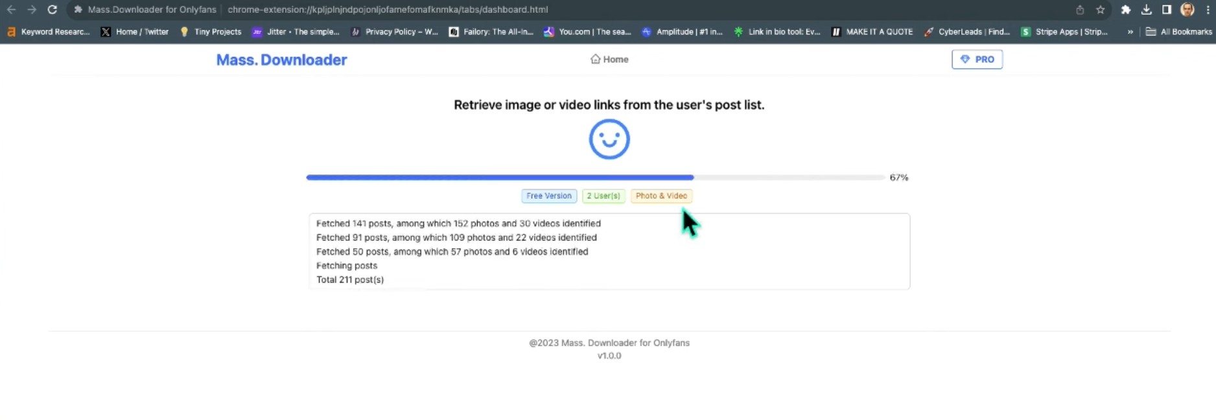This screenshot has width=1216, height=420.
Task: Open You.com bookmark
Action: coord(587,32)
